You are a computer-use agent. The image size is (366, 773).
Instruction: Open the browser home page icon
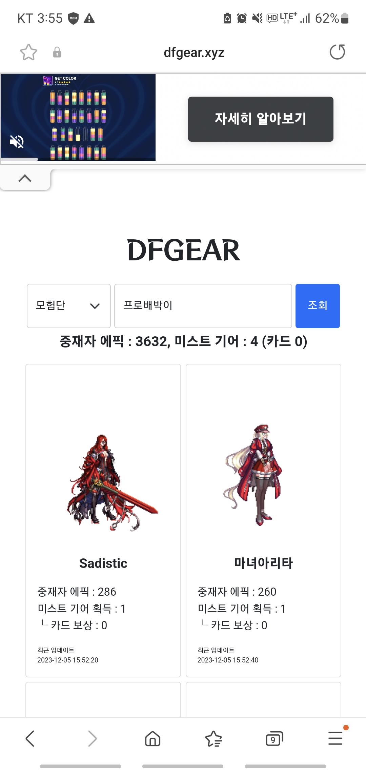click(x=152, y=738)
